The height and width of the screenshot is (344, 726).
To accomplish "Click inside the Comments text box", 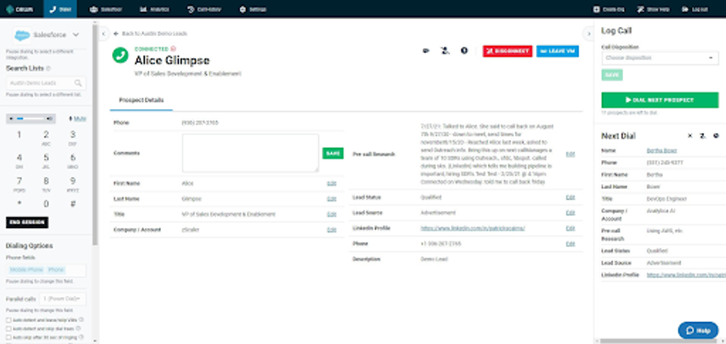I will coord(250,153).
